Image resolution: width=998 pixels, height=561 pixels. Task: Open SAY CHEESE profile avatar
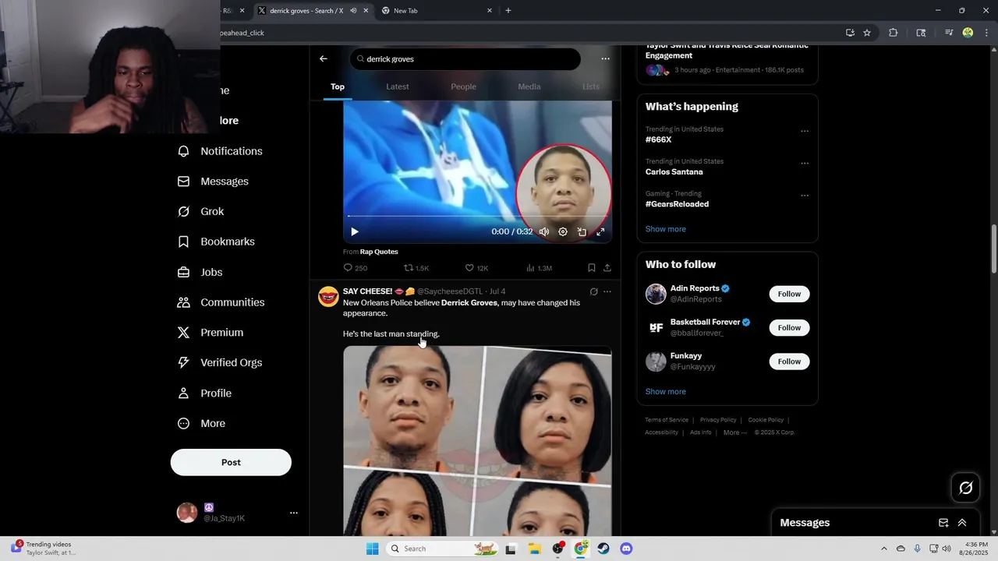click(328, 297)
